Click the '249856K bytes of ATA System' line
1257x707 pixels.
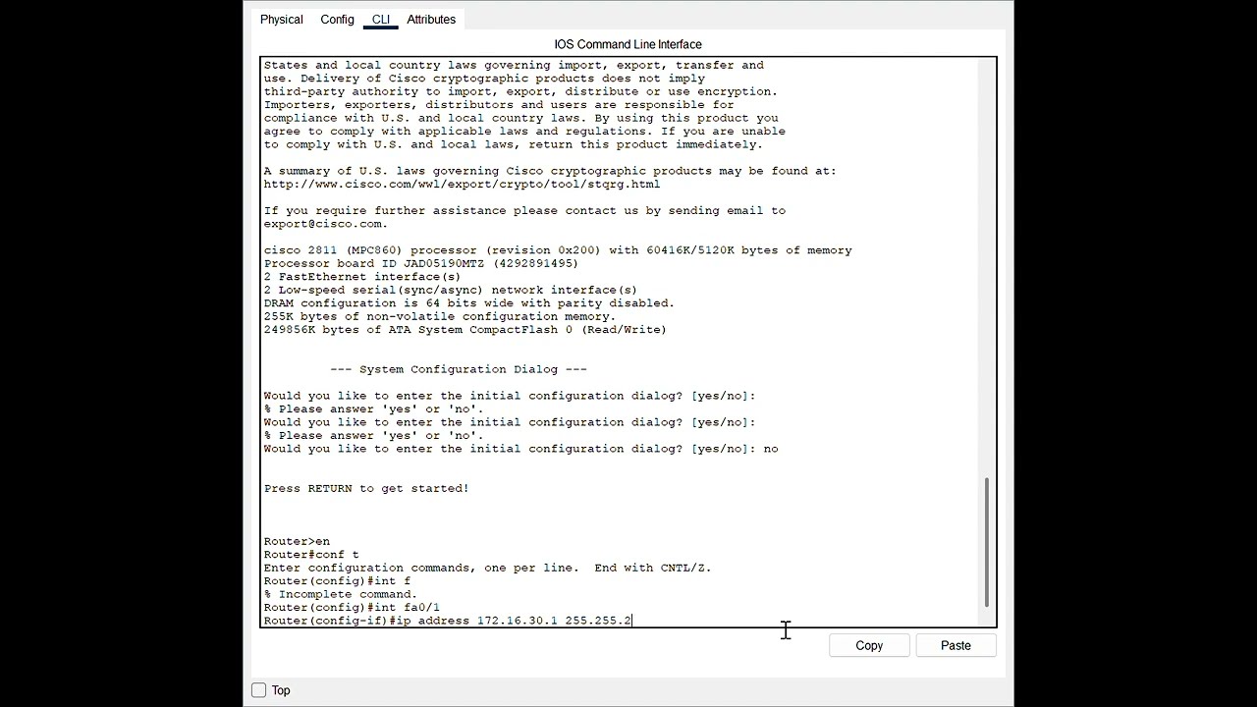465,329
